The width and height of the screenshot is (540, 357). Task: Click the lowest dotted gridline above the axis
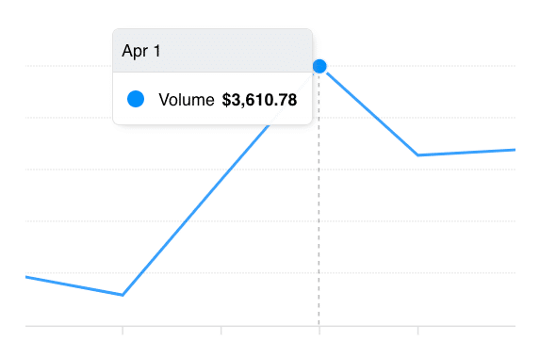(270, 272)
